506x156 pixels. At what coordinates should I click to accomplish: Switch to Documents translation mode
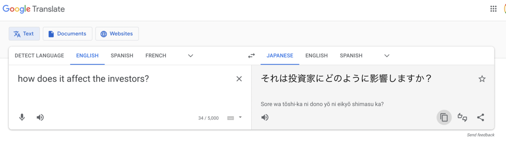coord(67,34)
